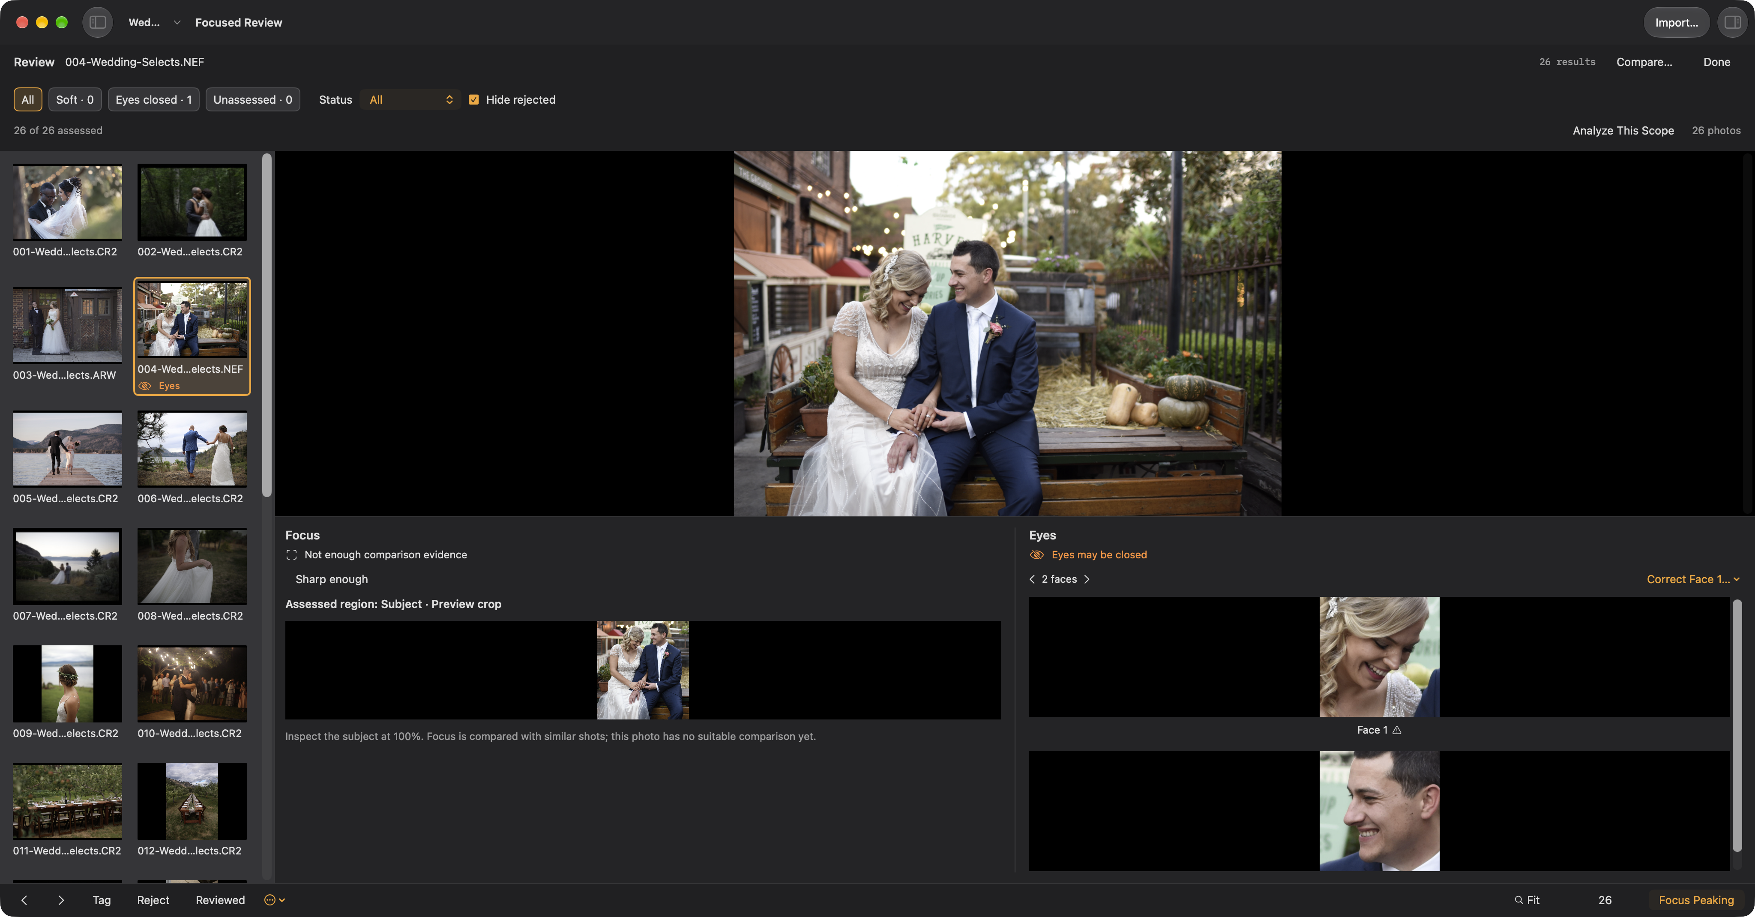Open the library name dropdown chevron

pos(177,22)
